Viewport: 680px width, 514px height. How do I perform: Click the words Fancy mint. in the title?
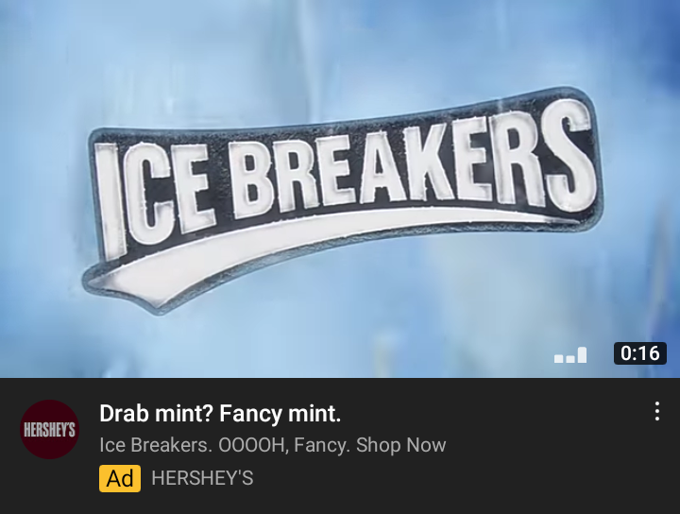(280, 413)
